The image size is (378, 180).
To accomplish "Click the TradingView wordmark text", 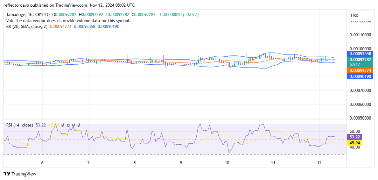I will pyautogui.click(x=24, y=174).
